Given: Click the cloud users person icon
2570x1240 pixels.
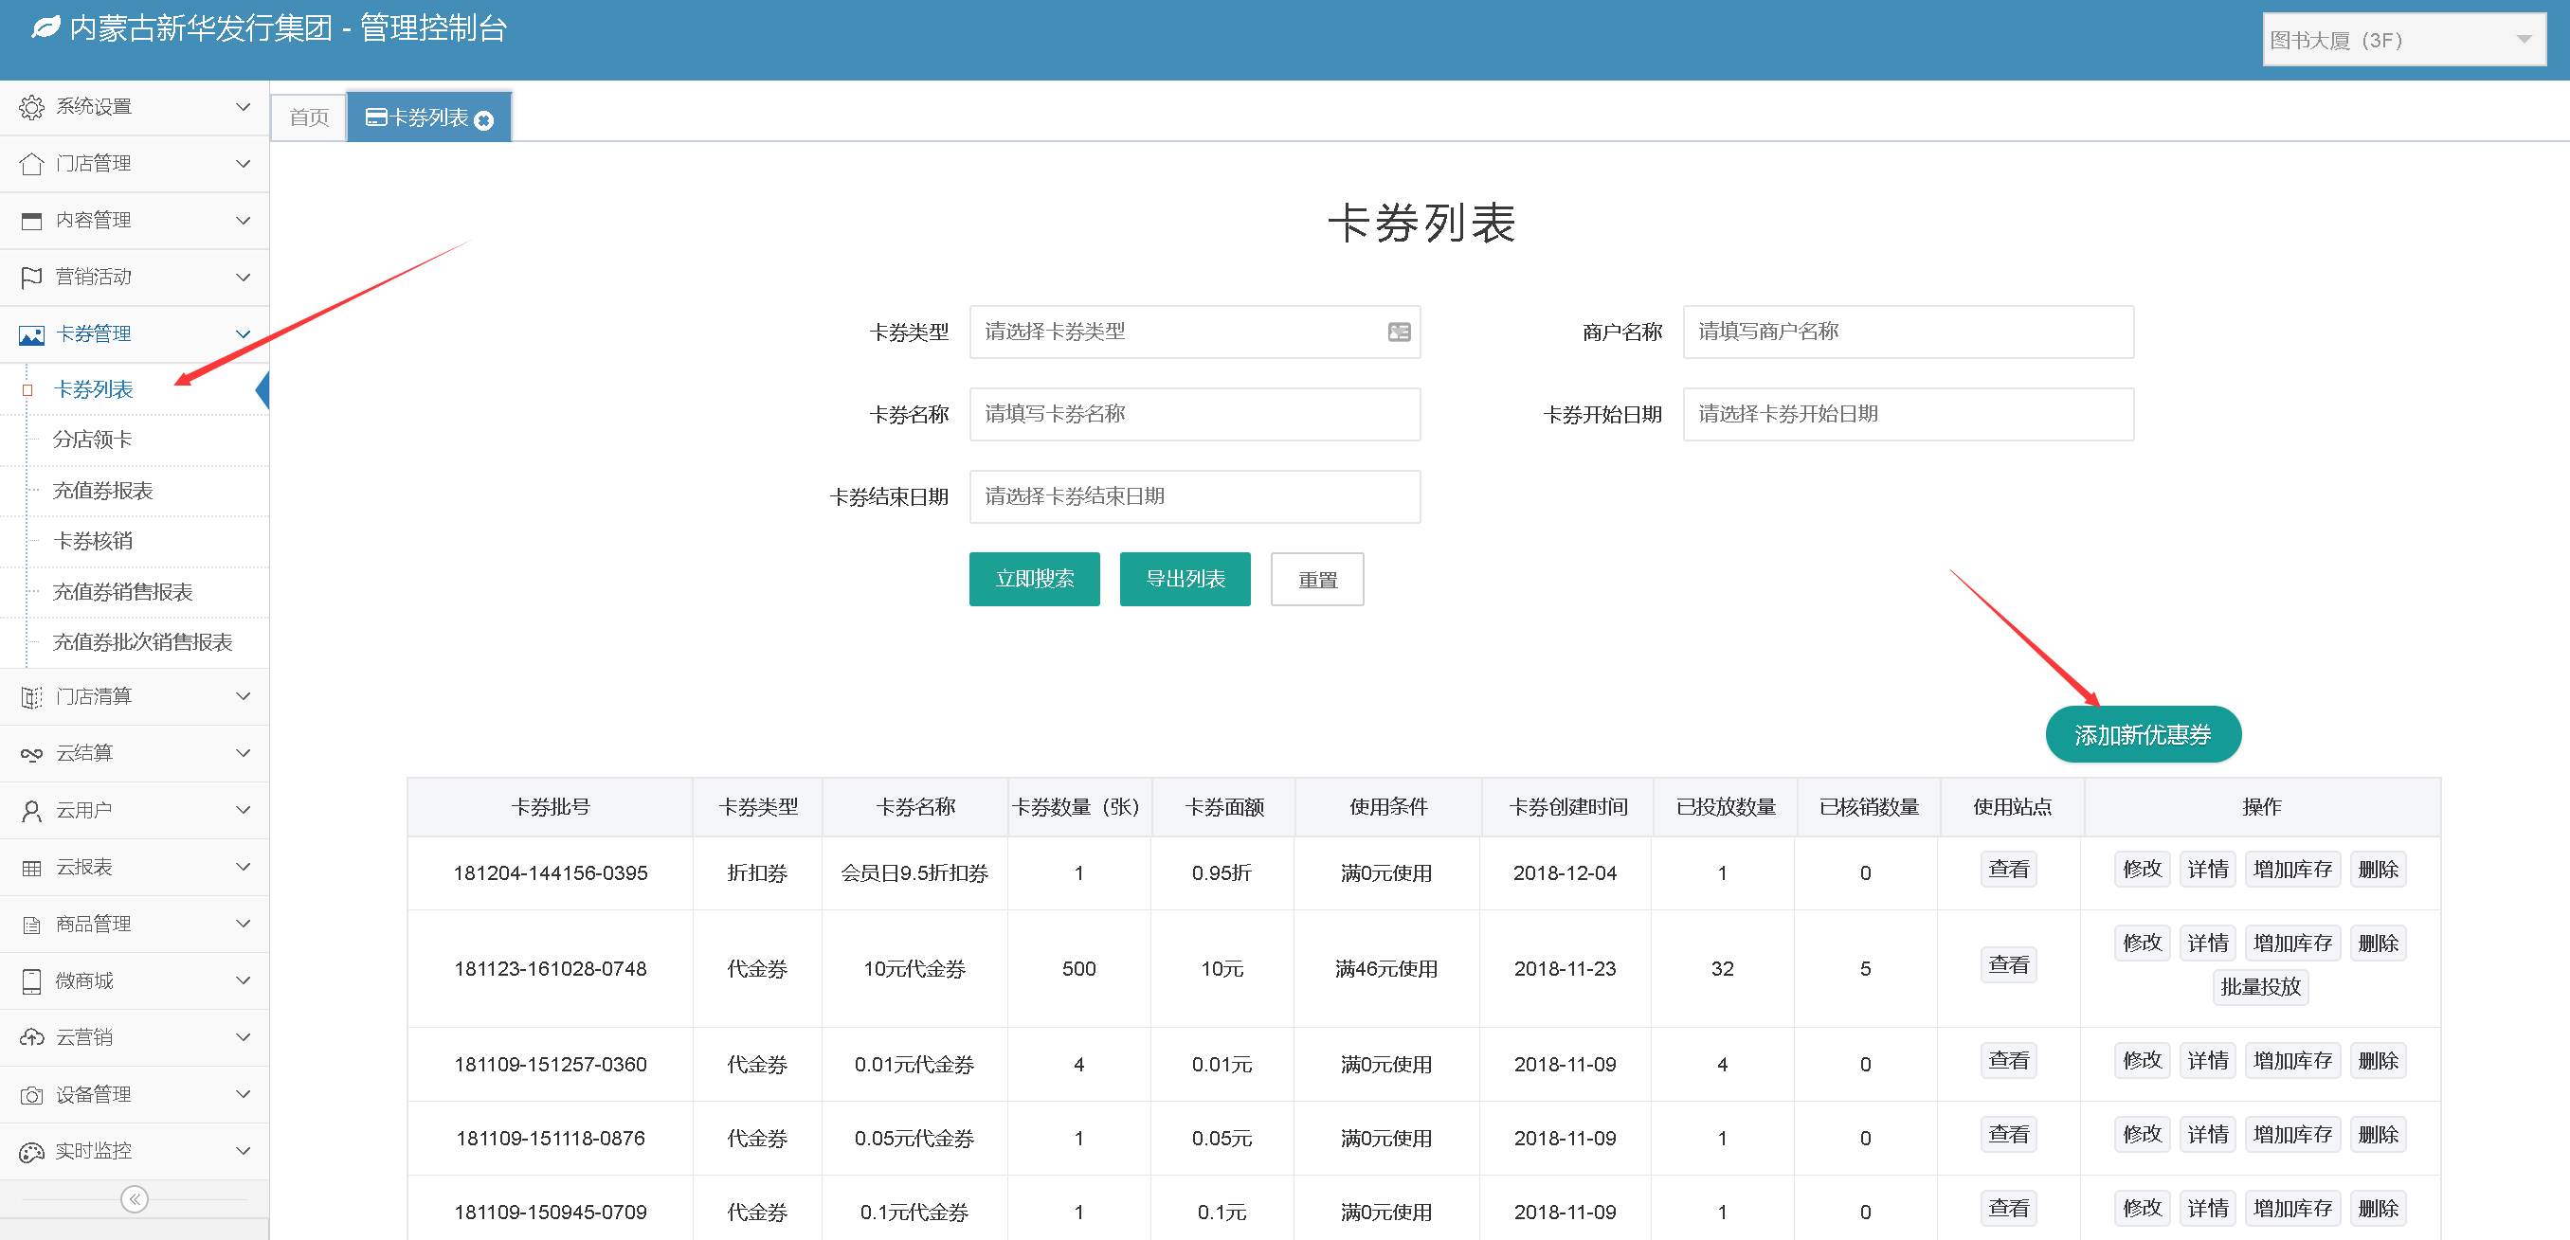Looking at the screenshot, I should click(32, 811).
